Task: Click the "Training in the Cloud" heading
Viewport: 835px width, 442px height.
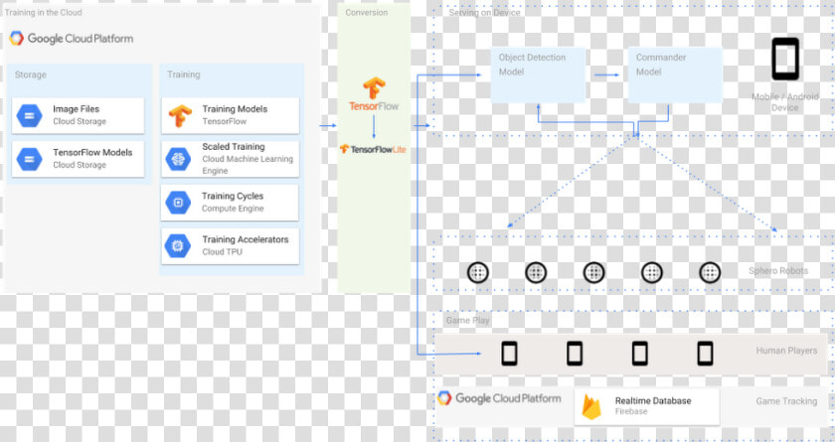Action: click(x=43, y=12)
